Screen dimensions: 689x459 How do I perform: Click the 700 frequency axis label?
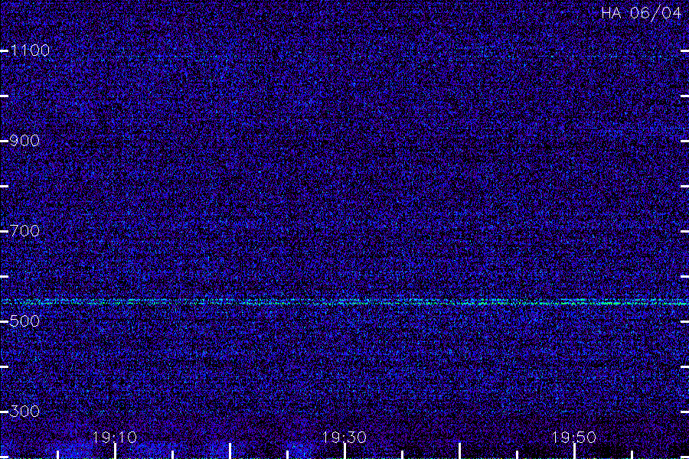point(24,231)
